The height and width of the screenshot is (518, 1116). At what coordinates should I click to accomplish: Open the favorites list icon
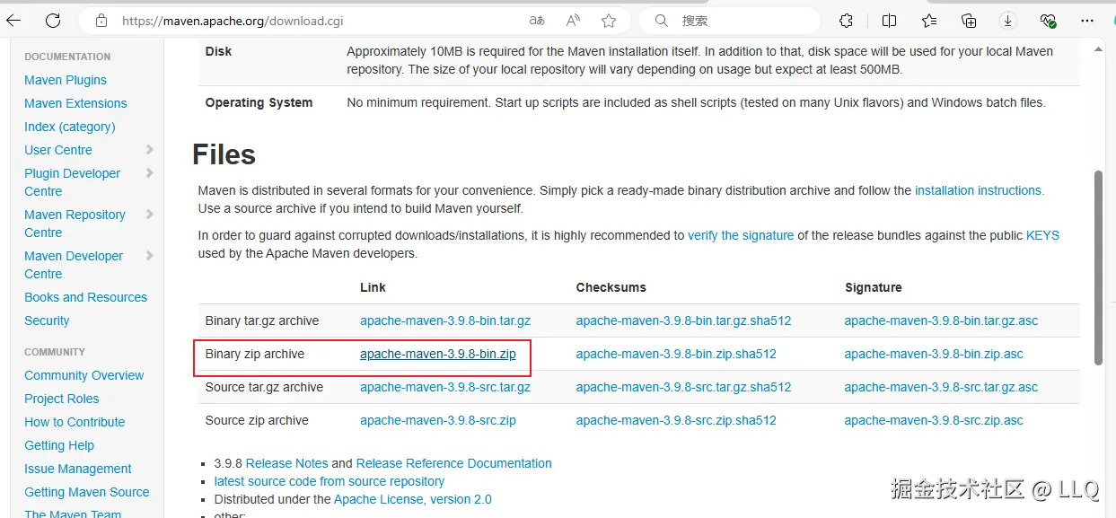click(x=929, y=20)
